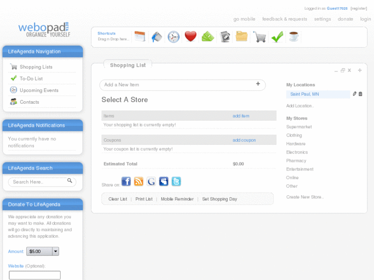Screen dimensions: 374x280
Task: Click the register link
Action: click(x=359, y=8)
